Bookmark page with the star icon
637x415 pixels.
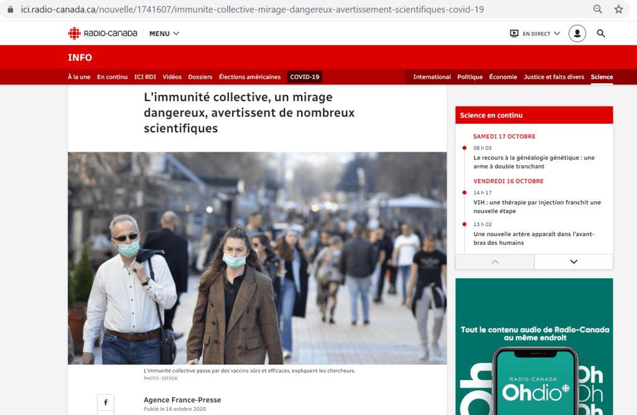tap(618, 9)
